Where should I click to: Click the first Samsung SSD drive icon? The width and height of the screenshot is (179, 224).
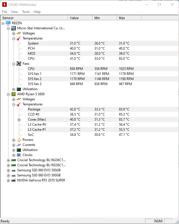[x=14, y=170]
